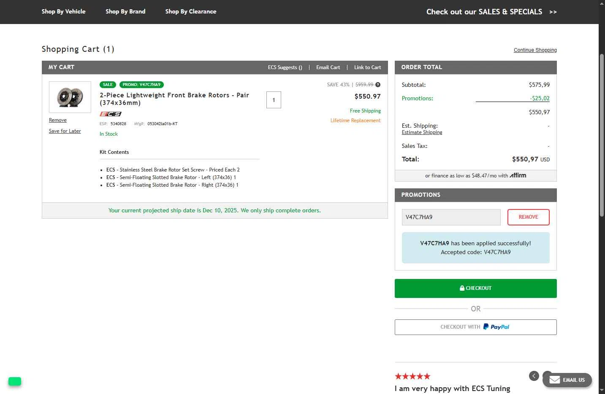This screenshot has width=605, height=394.
Task: Click Save for Later link
Action: pyautogui.click(x=65, y=131)
